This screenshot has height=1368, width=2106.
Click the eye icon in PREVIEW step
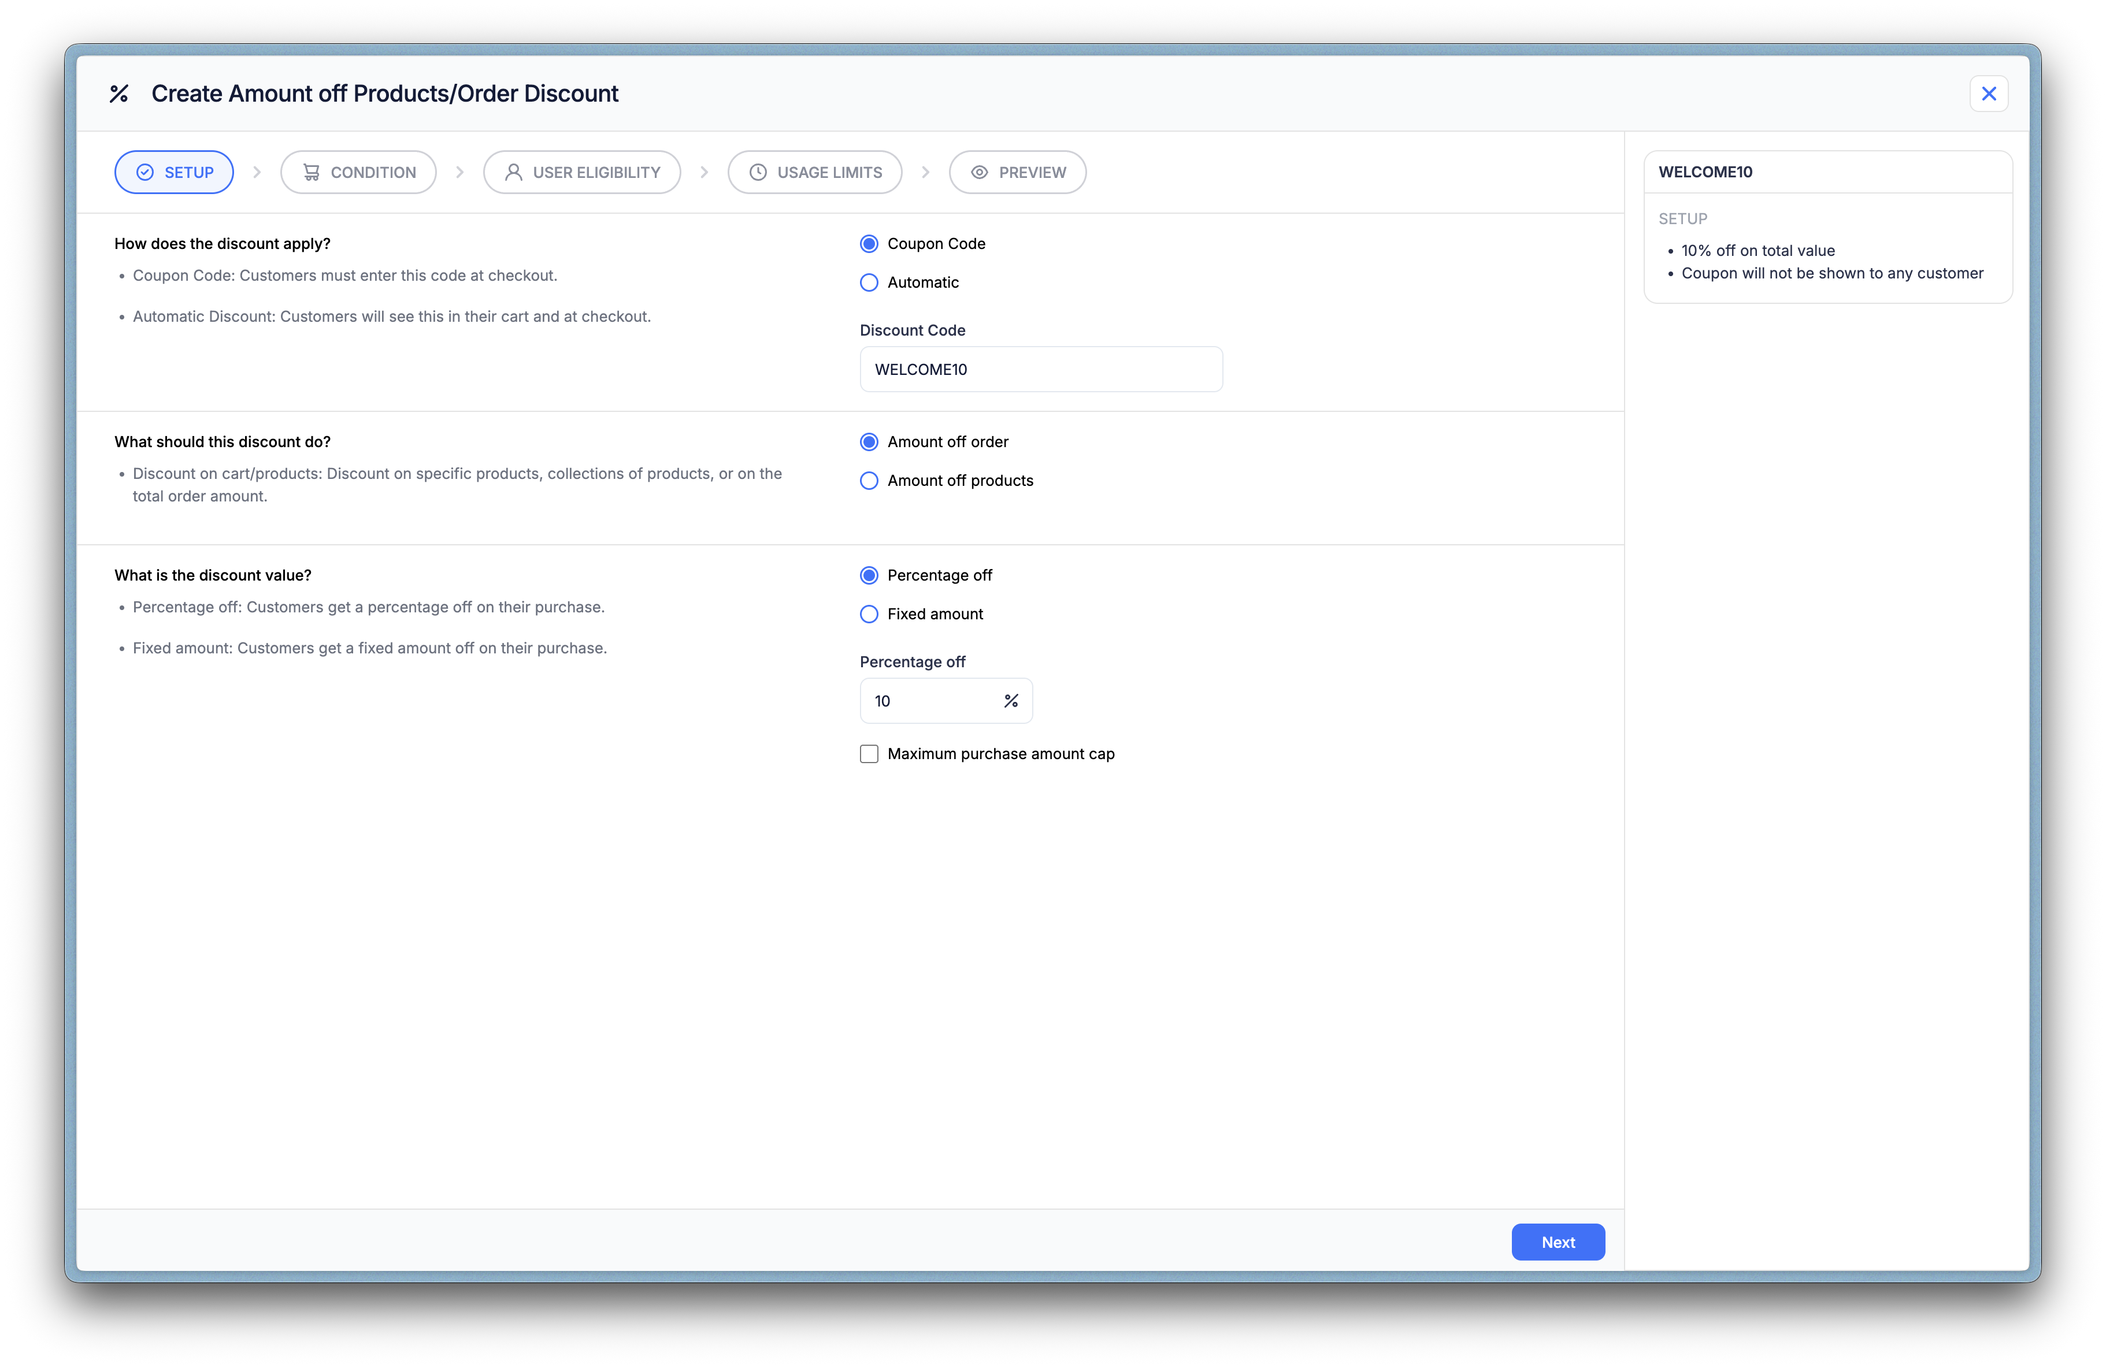click(980, 172)
